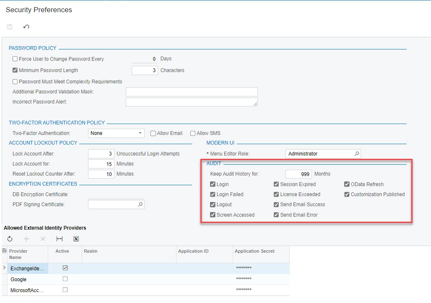Activate the MicrosoftAcc identity provider
This screenshot has height=303, width=431.
click(x=65, y=290)
